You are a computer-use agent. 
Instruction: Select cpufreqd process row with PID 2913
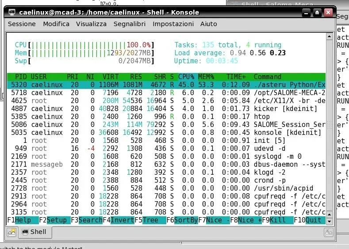166,196
